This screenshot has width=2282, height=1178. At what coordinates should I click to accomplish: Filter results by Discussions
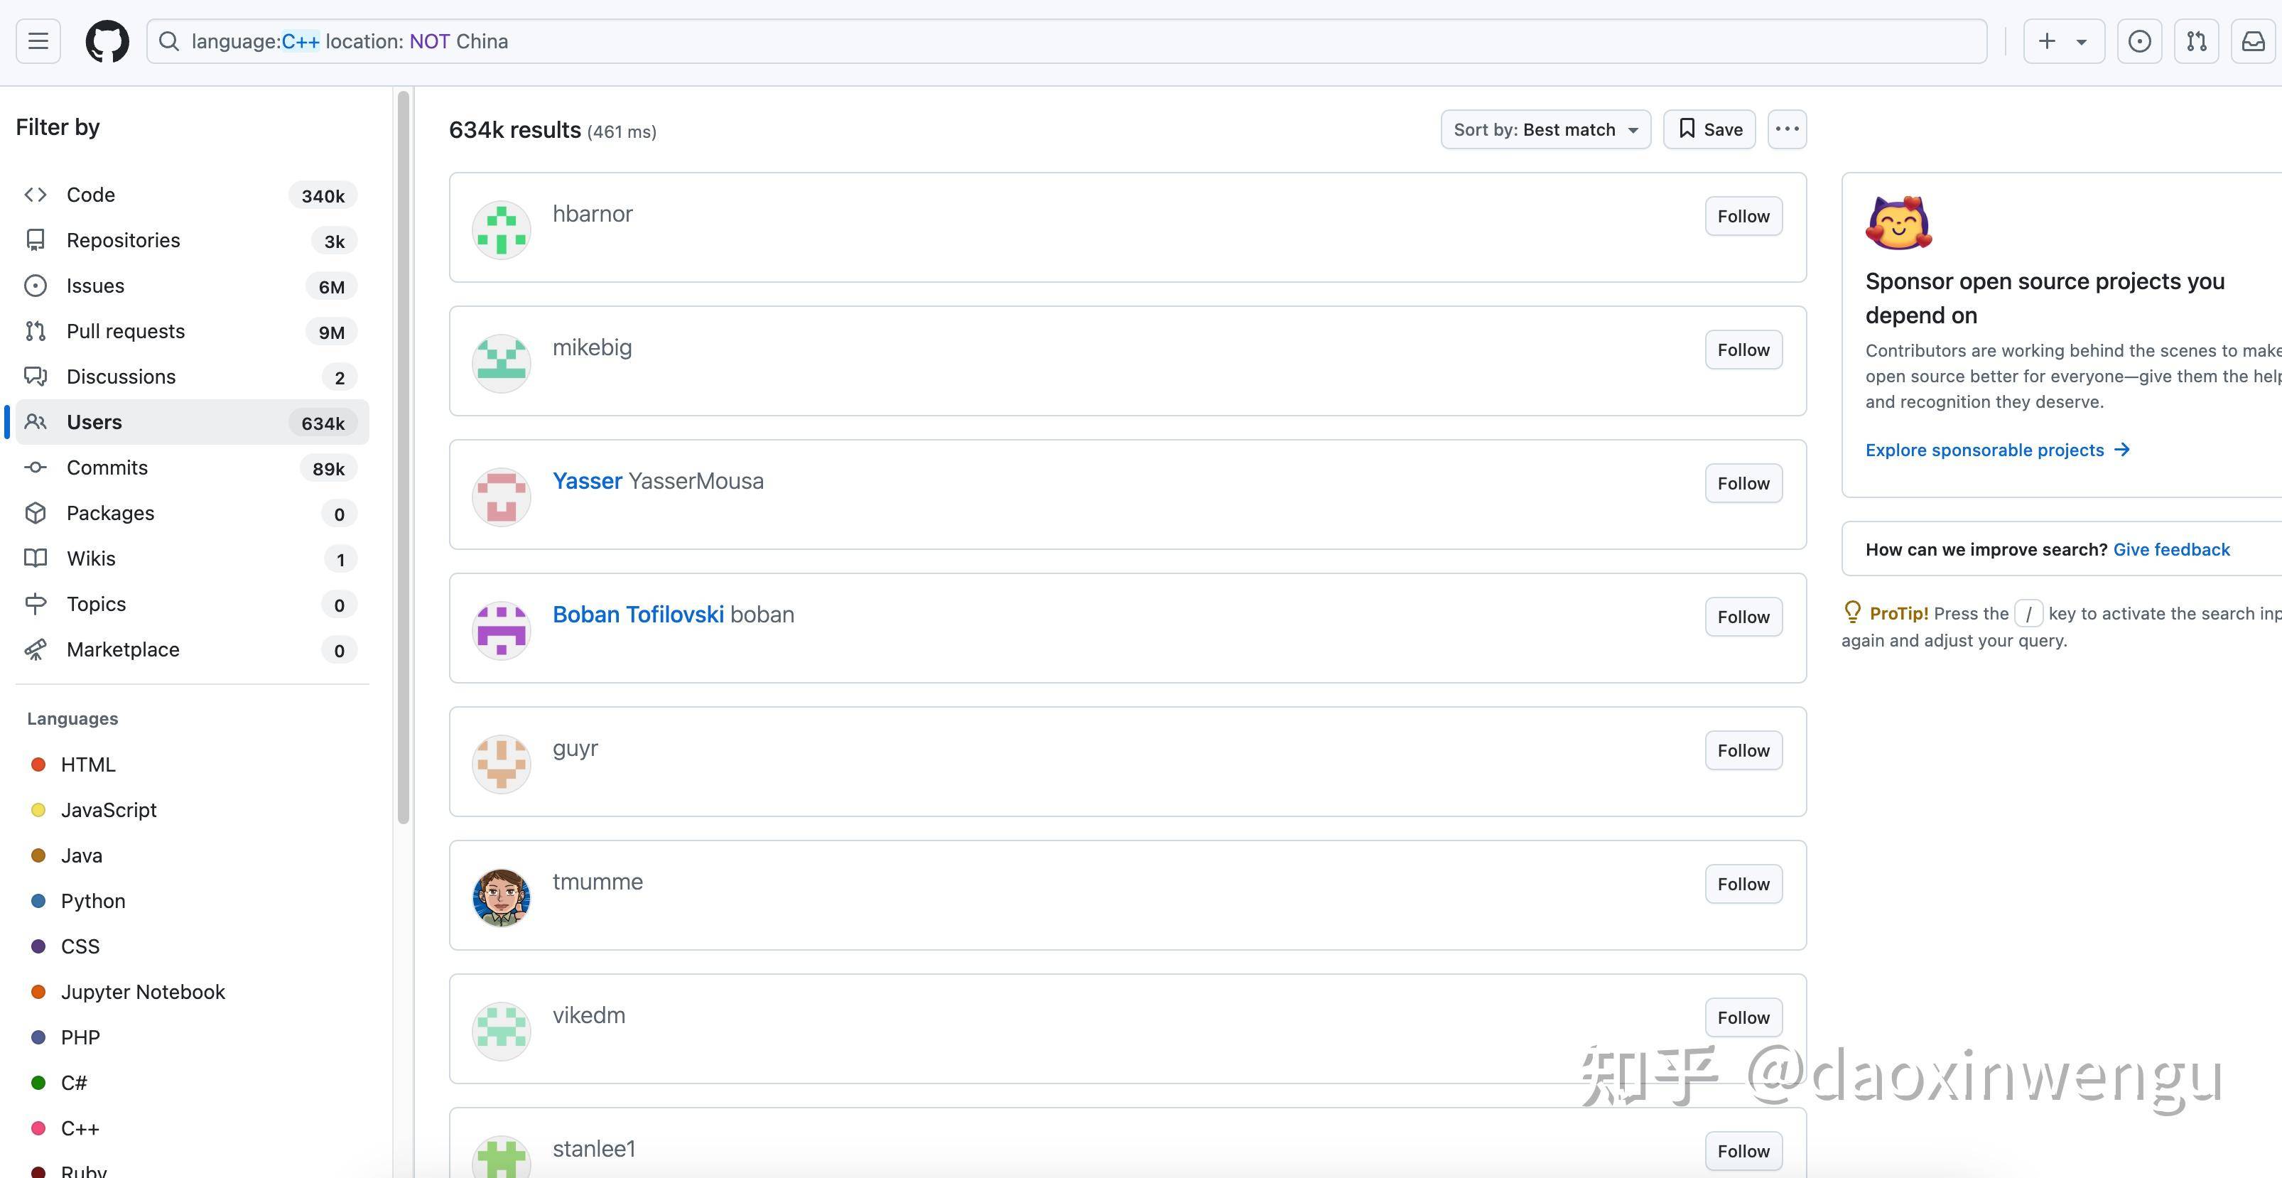tap(191, 377)
